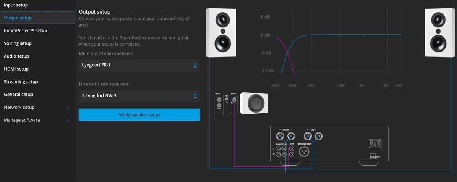
Task: Open the sub speakers dropdown showing Lyngdorf BW-3
Action: [139, 96]
